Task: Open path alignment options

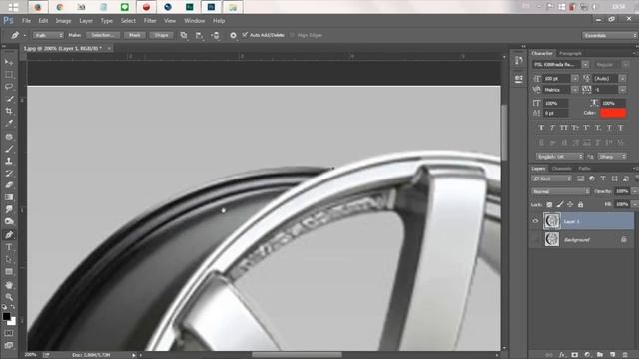Action: point(199,36)
